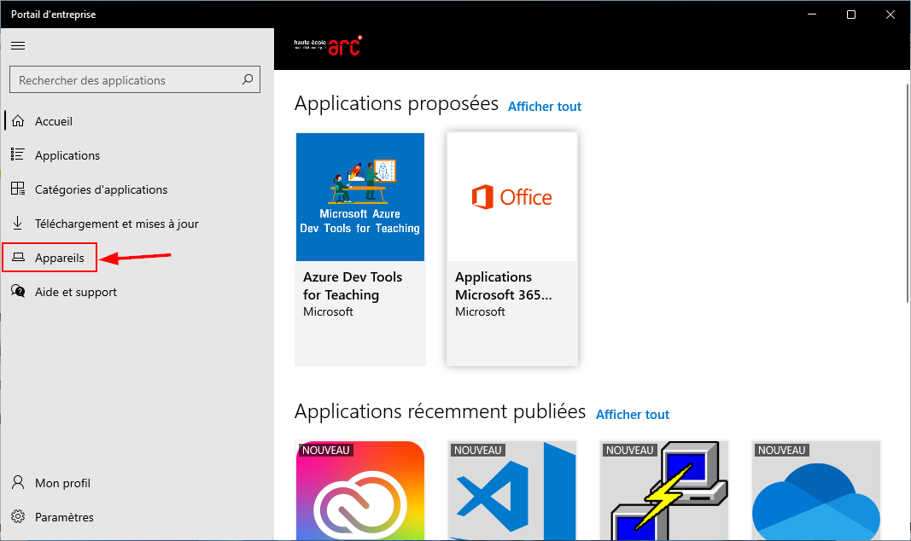Click the Azure Dev Tools for Teaching title
Viewport: 911px width, 541px height.
tap(353, 286)
